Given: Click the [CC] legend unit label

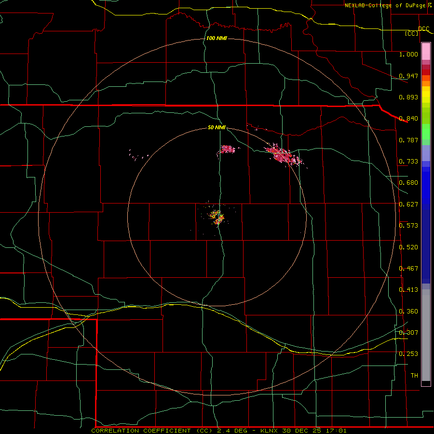Looking at the screenshot, I should (x=412, y=33).
